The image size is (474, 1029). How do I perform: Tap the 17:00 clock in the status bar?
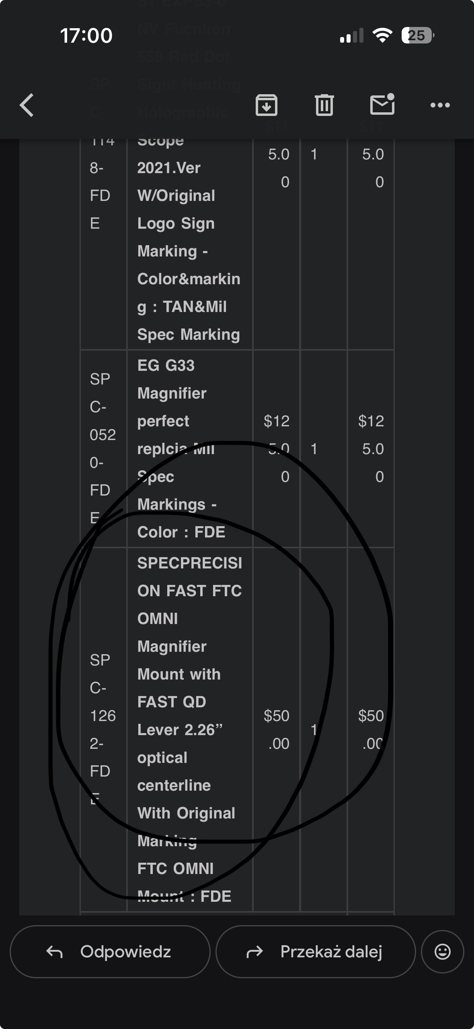pyautogui.click(x=86, y=36)
